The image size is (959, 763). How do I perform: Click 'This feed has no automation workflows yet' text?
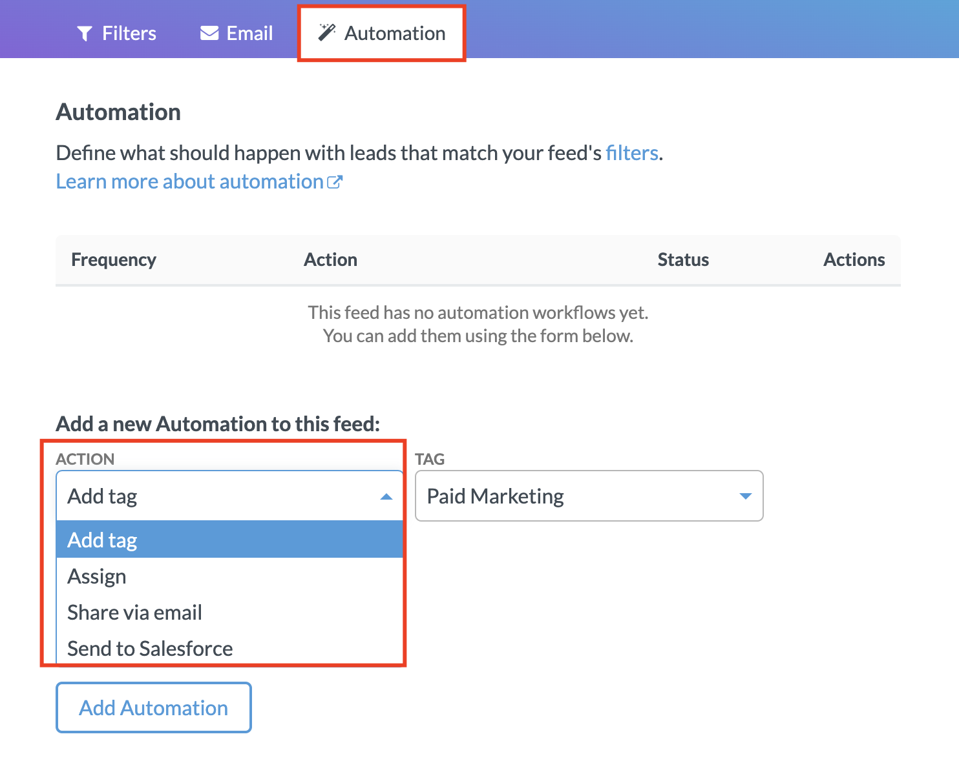[478, 312]
